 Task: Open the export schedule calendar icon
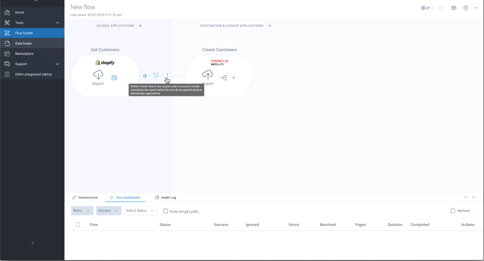tap(114, 78)
